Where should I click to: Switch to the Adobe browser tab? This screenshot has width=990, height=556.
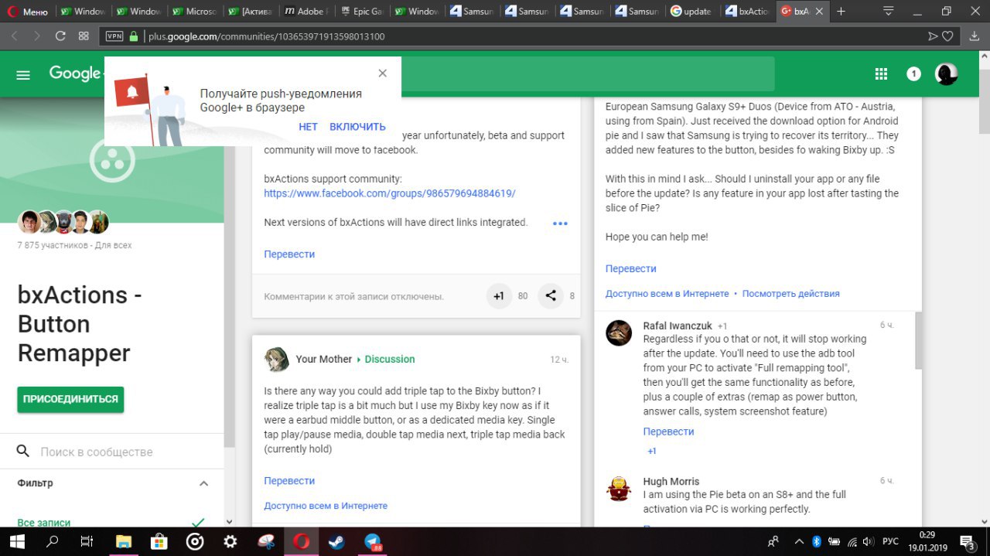306,12
